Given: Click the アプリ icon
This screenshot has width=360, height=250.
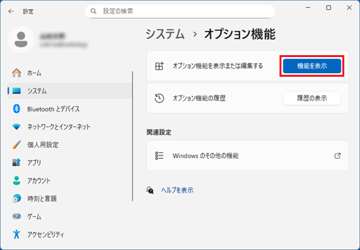Looking at the screenshot, I should pos(16,163).
